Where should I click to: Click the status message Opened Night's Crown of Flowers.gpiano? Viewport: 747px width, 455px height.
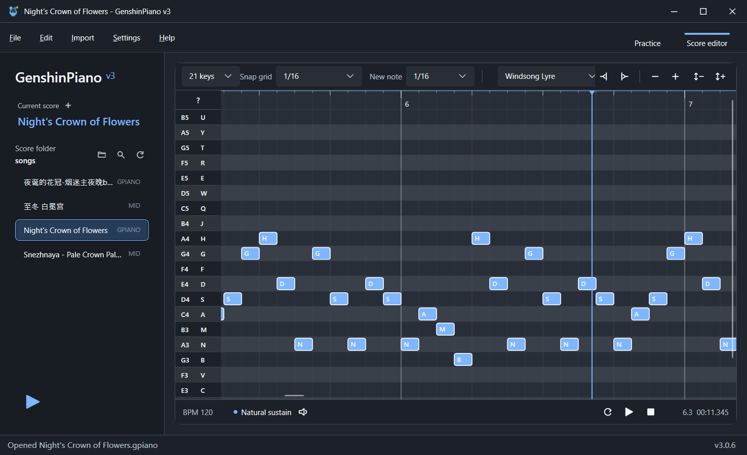tap(83, 445)
